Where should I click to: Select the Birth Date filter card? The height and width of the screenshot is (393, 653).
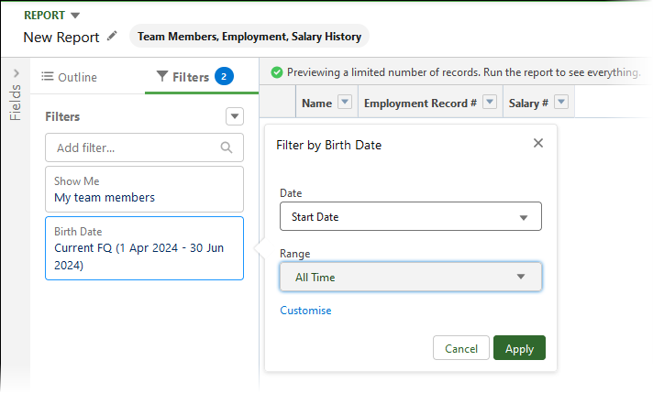click(x=144, y=248)
